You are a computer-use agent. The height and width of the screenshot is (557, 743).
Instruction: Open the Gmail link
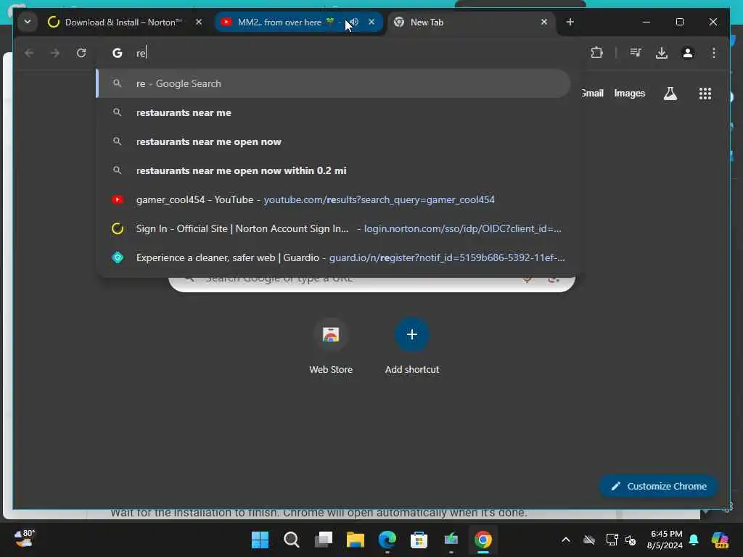pos(592,94)
